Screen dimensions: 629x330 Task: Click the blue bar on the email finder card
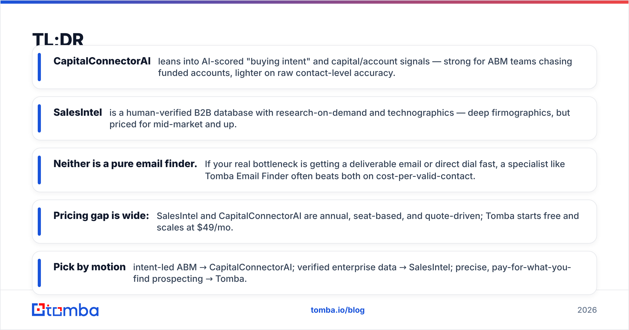(x=39, y=170)
